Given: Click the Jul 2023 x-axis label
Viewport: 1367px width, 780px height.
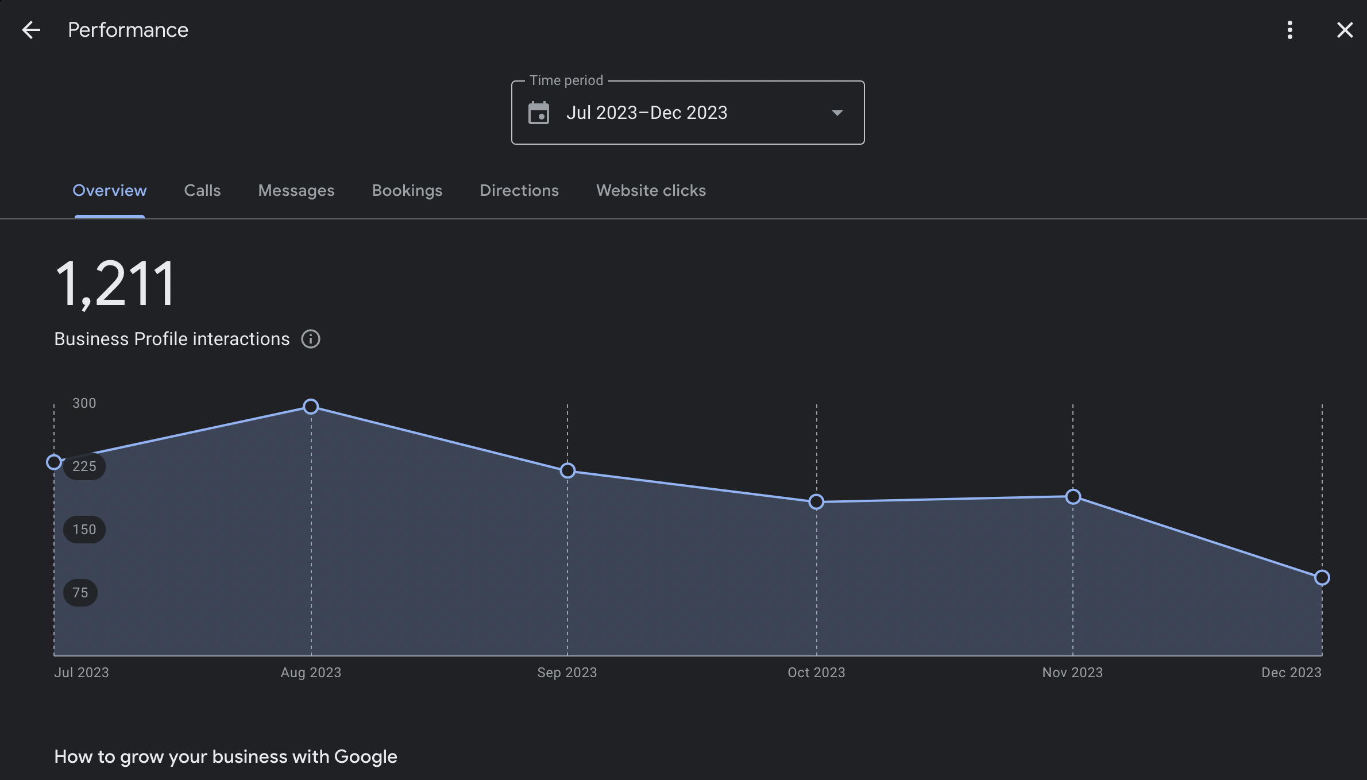Looking at the screenshot, I should 82,673.
